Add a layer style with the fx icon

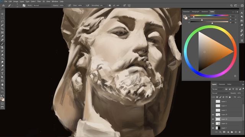(x=220, y=132)
